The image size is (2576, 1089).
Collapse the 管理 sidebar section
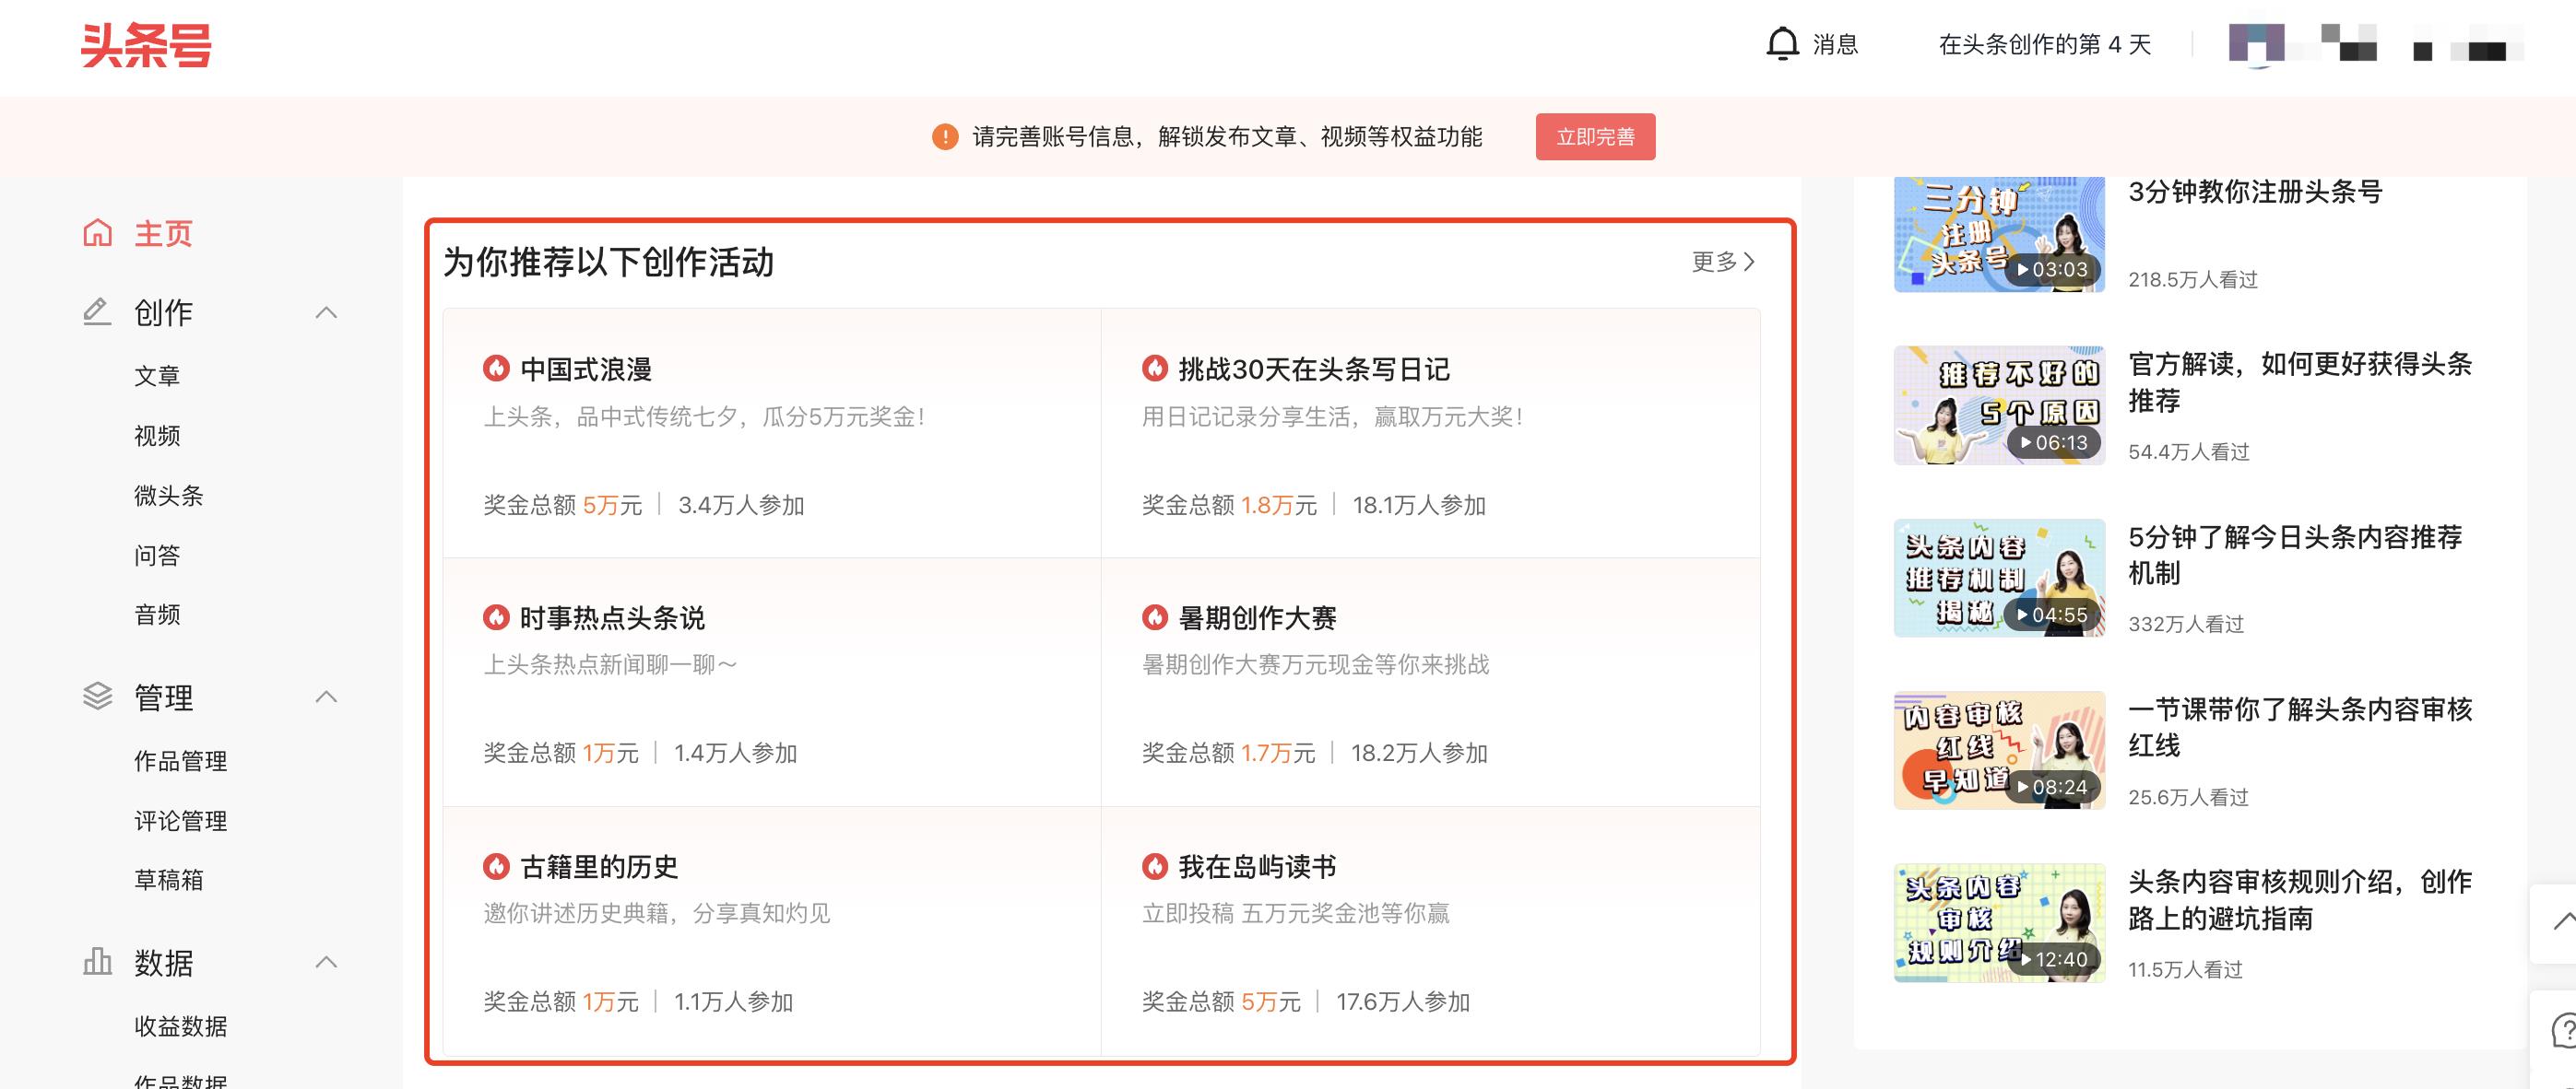pyautogui.click(x=326, y=697)
